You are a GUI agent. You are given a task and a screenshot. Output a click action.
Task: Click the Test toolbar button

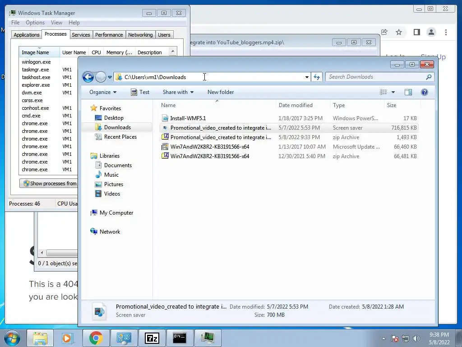tap(140, 92)
